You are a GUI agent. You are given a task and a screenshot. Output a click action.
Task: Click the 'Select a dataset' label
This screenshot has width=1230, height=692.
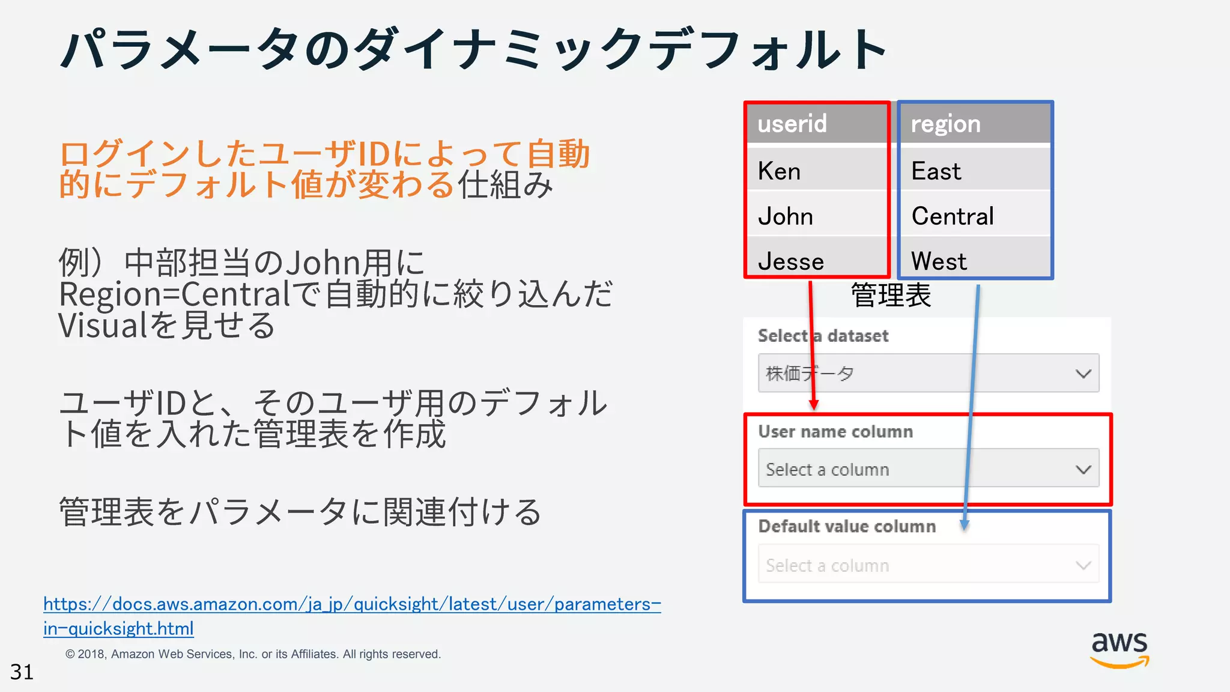point(823,335)
